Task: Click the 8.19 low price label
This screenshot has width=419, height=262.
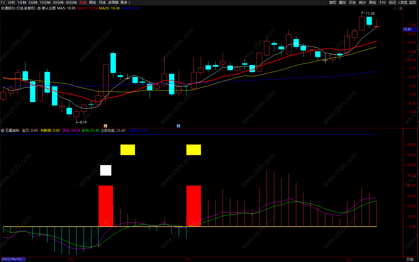Action: (x=83, y=122)
